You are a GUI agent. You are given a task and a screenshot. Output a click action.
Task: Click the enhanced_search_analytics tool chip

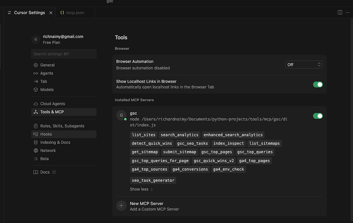(233, 135)
